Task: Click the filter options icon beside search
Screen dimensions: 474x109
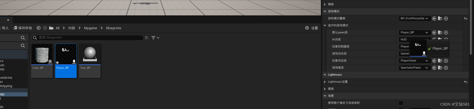Action: (x=155, y=38)
